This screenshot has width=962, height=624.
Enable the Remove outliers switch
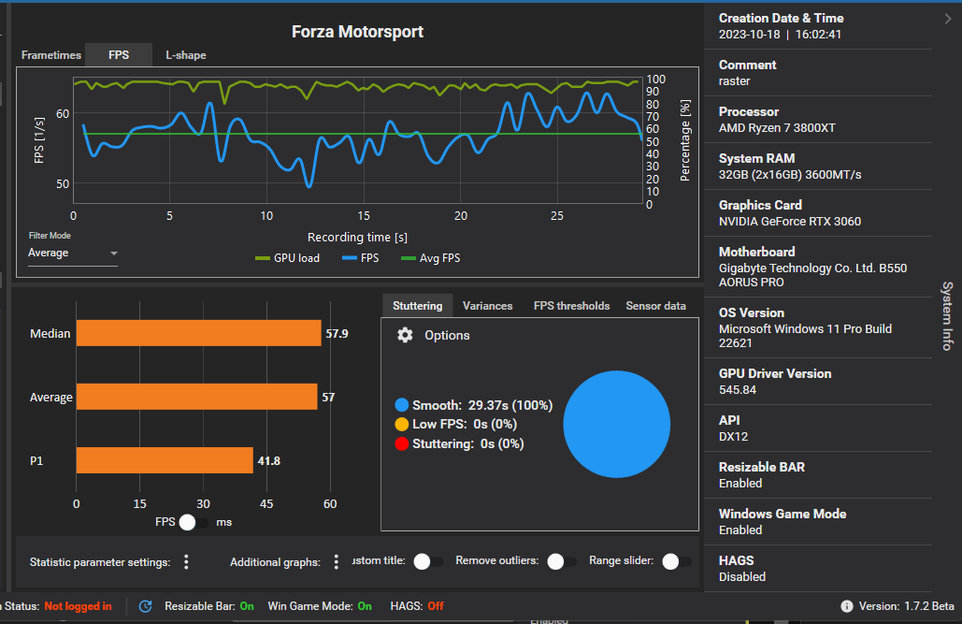[x=562, y=561]
